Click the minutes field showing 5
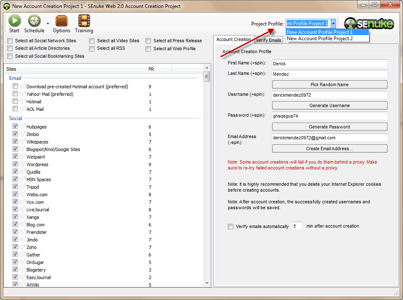The height and width of the screenshot is (300, 403). (297, 226)
